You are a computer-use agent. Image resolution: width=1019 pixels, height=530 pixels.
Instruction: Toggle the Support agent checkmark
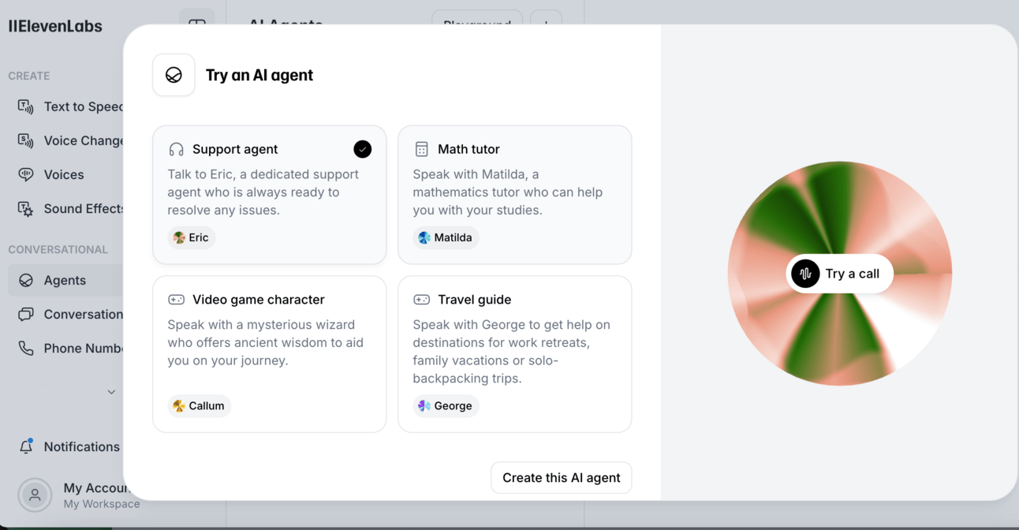point(362,149)
